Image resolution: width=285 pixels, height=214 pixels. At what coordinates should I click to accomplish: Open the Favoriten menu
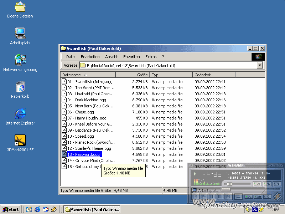point(131,57)
